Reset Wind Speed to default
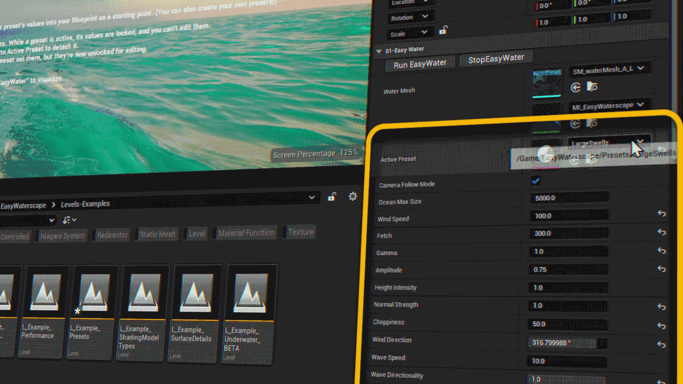Viewport: 683px width, 384px height. point(662,213)
